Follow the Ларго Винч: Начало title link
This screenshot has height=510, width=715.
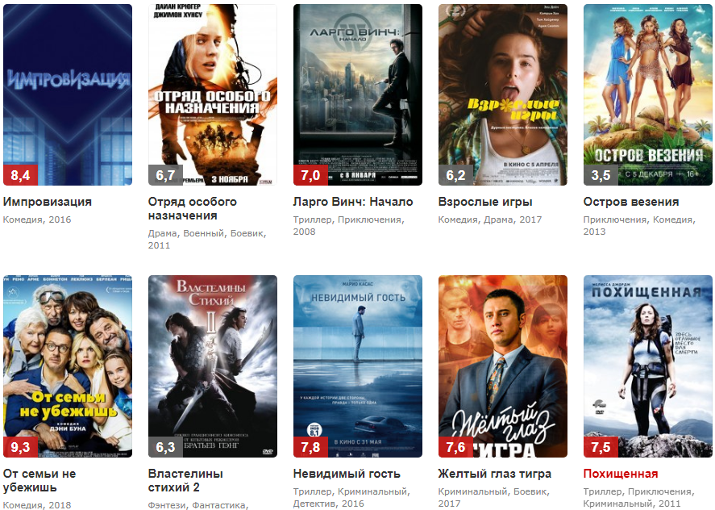353,202
